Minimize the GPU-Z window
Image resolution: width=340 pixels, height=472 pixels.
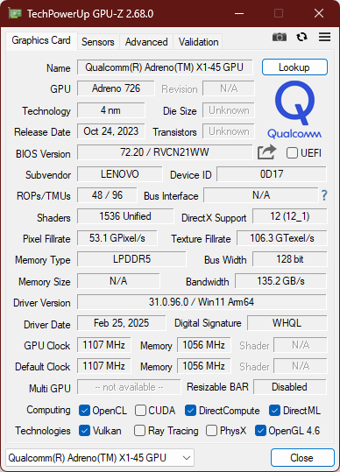tap(239, 13)
